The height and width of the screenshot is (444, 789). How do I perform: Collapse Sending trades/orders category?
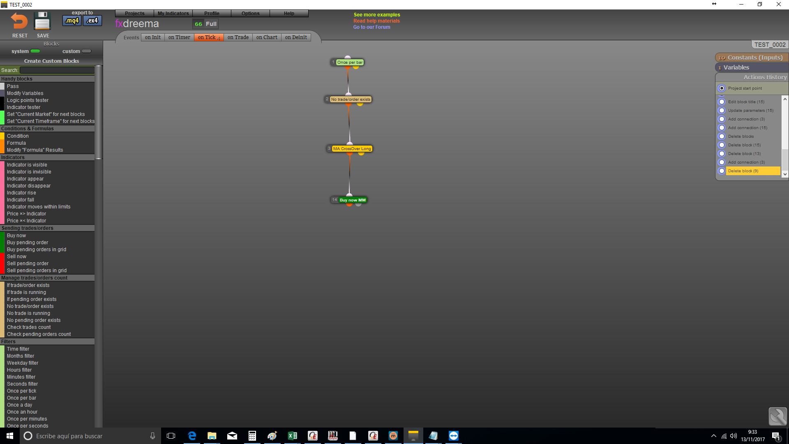pyautogui.click(x=47, y=228)
